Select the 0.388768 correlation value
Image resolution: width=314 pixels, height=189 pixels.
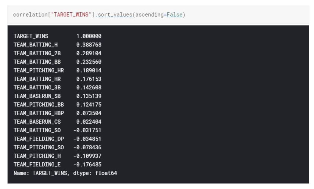pyautogui.click(x=89, y=45)
